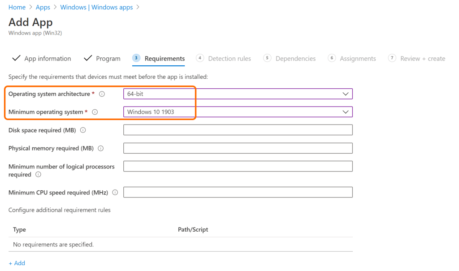Navigate to Home breadcrumb
The height and width of the screenshot is (271, 459).
tap(17, 8)
